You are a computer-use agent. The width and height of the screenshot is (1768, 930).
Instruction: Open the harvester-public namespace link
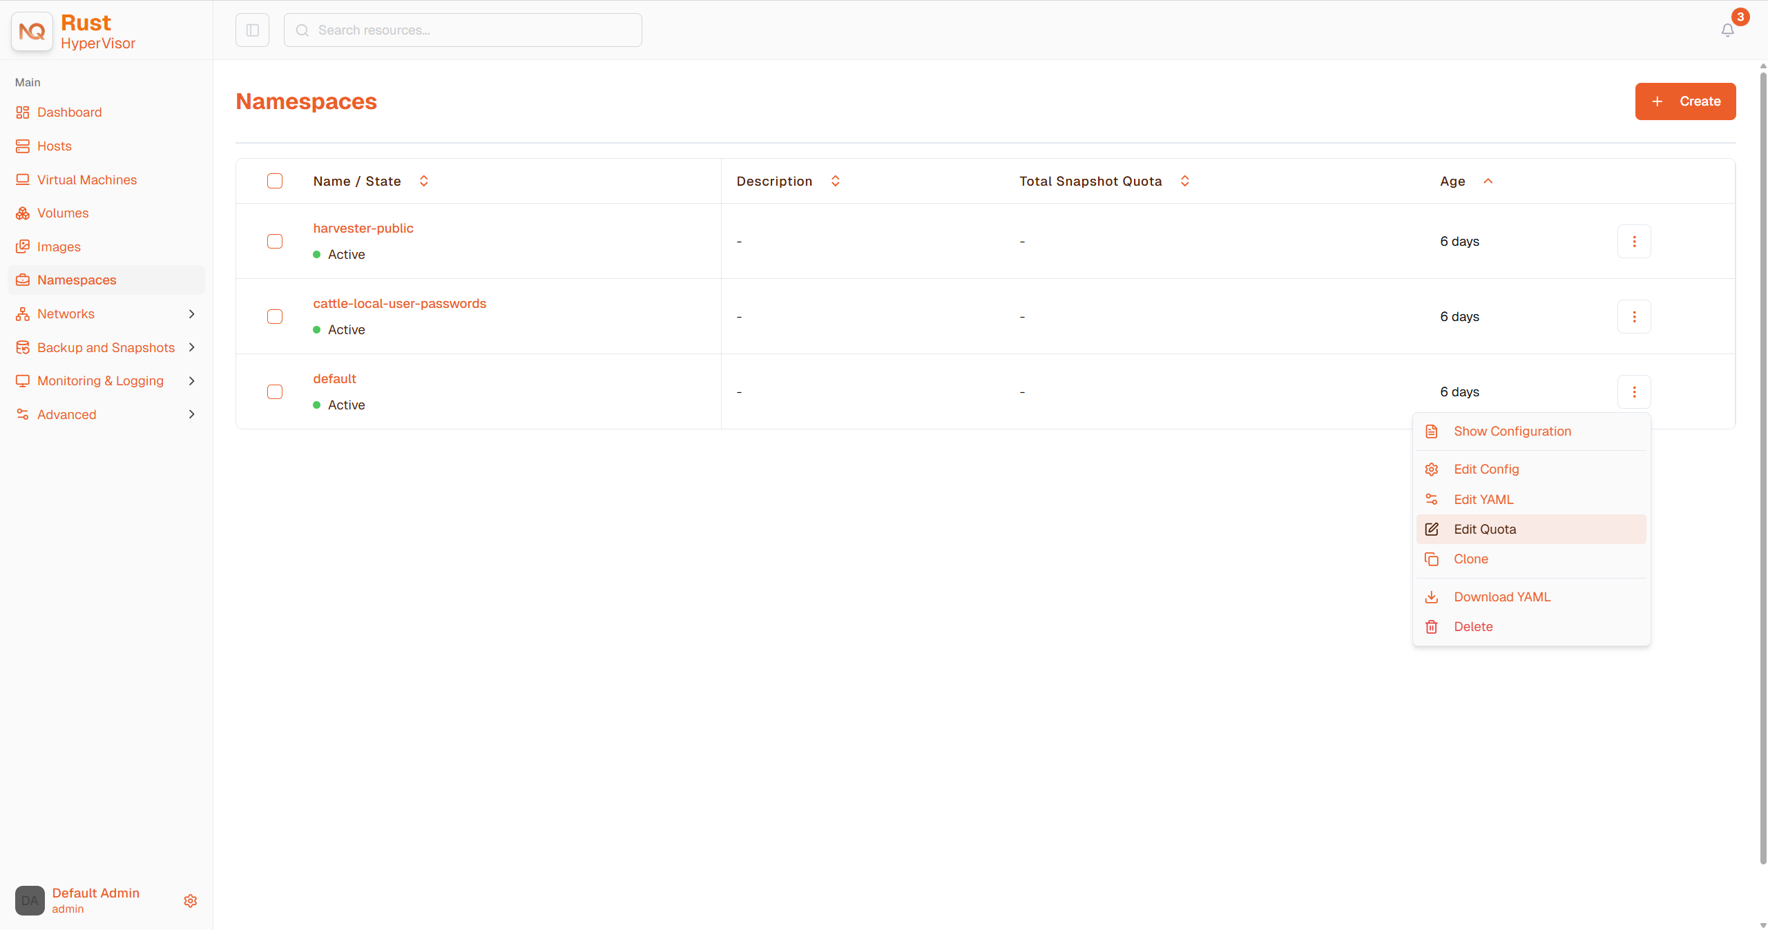click(x=363, y=229)
